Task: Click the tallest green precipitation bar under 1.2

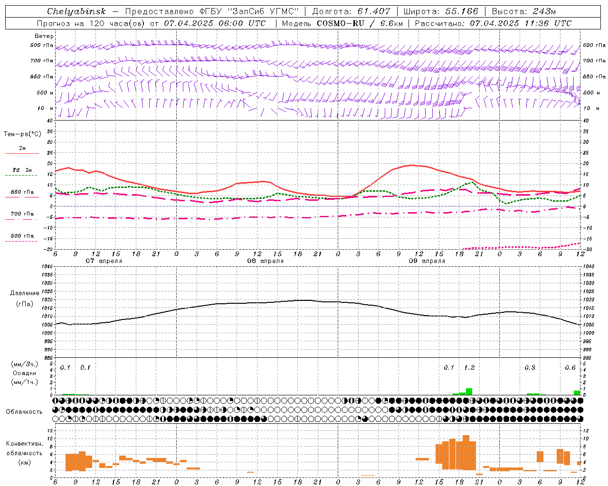Action: coord(469,392)
